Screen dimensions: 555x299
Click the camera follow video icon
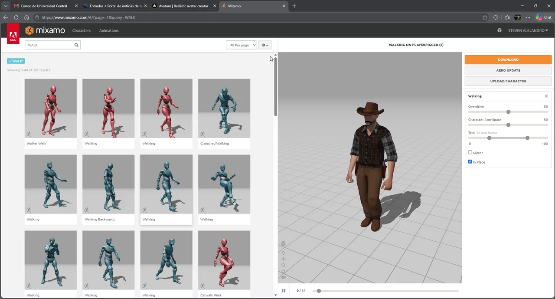pos(283,277)
